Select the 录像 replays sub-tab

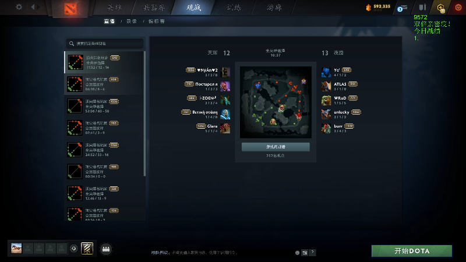[x=132, y=22]
